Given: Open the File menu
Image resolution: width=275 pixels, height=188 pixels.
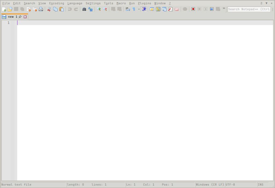Looking at the screenshot, I should point(6,3).
